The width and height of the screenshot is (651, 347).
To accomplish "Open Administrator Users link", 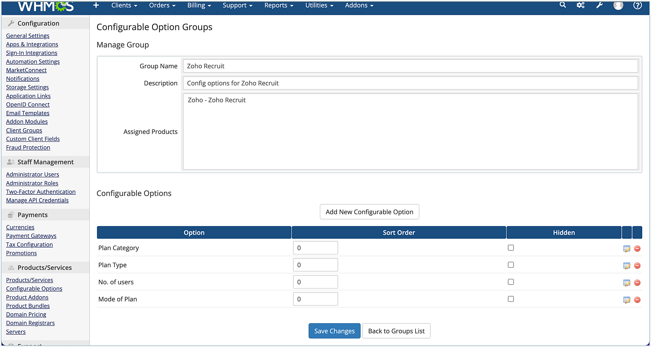I will point(33,174).
